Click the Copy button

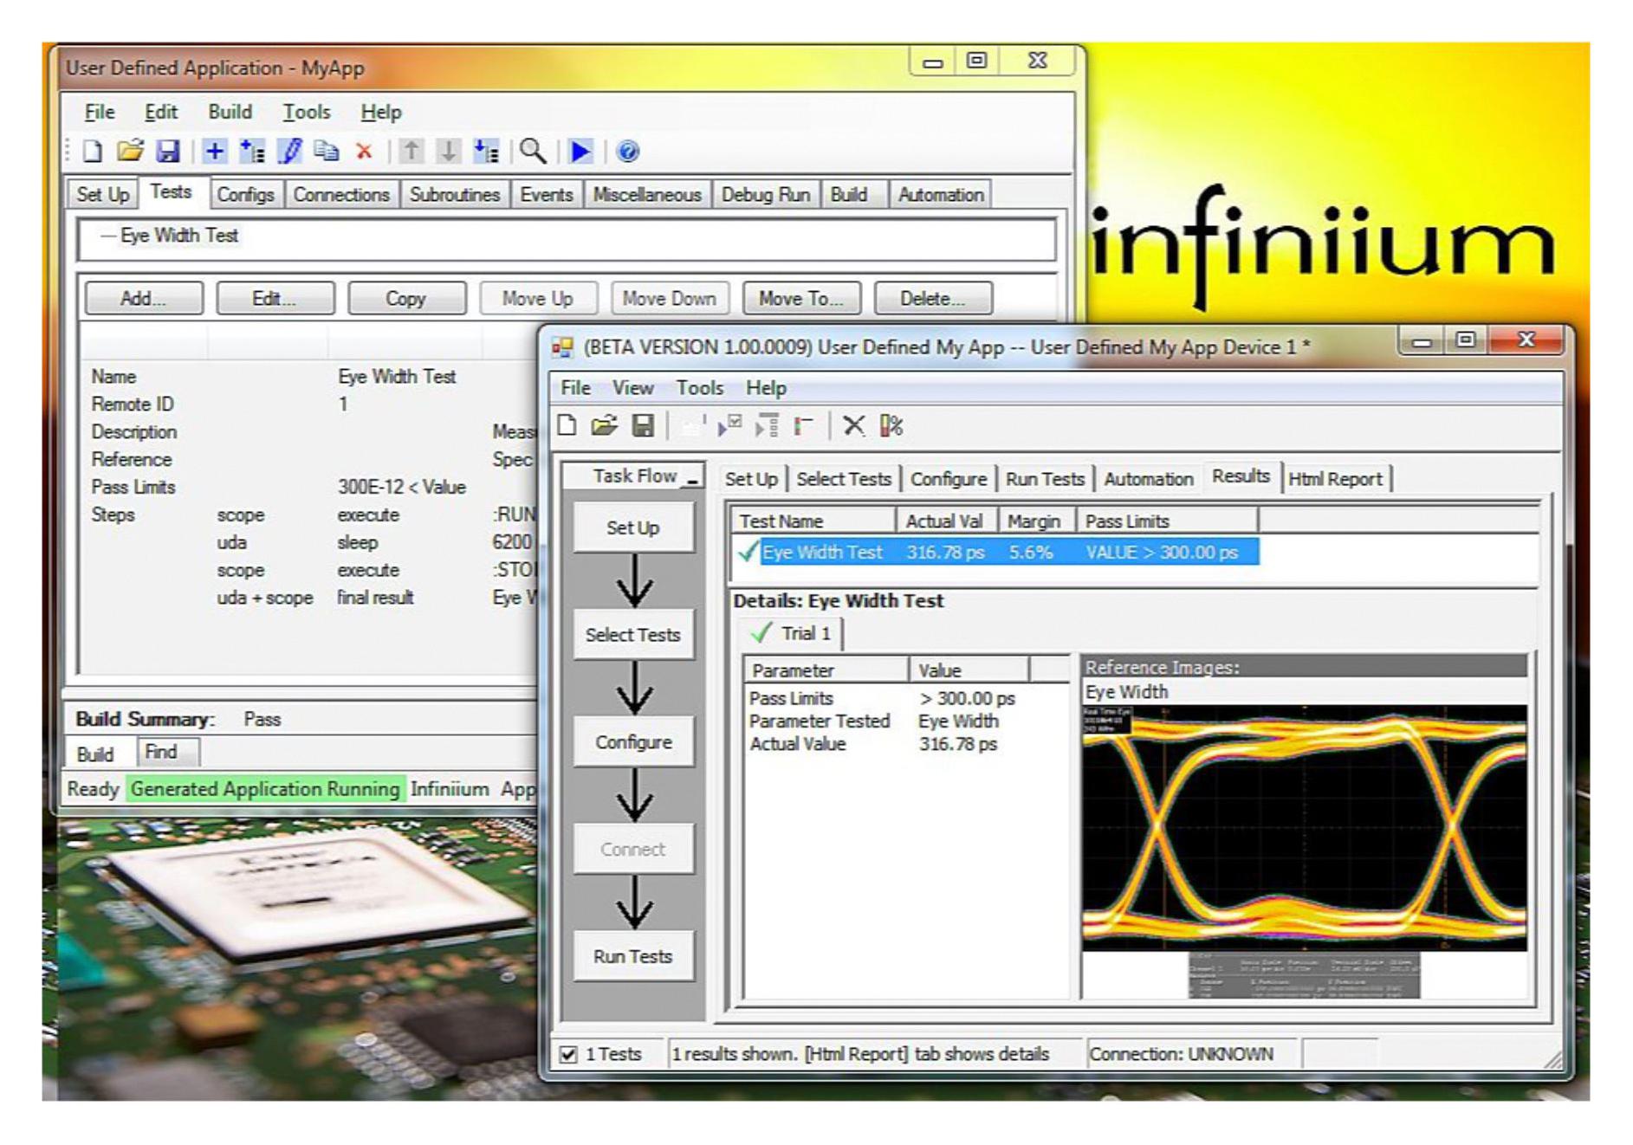pyautogui.click(x=406, y=298)
